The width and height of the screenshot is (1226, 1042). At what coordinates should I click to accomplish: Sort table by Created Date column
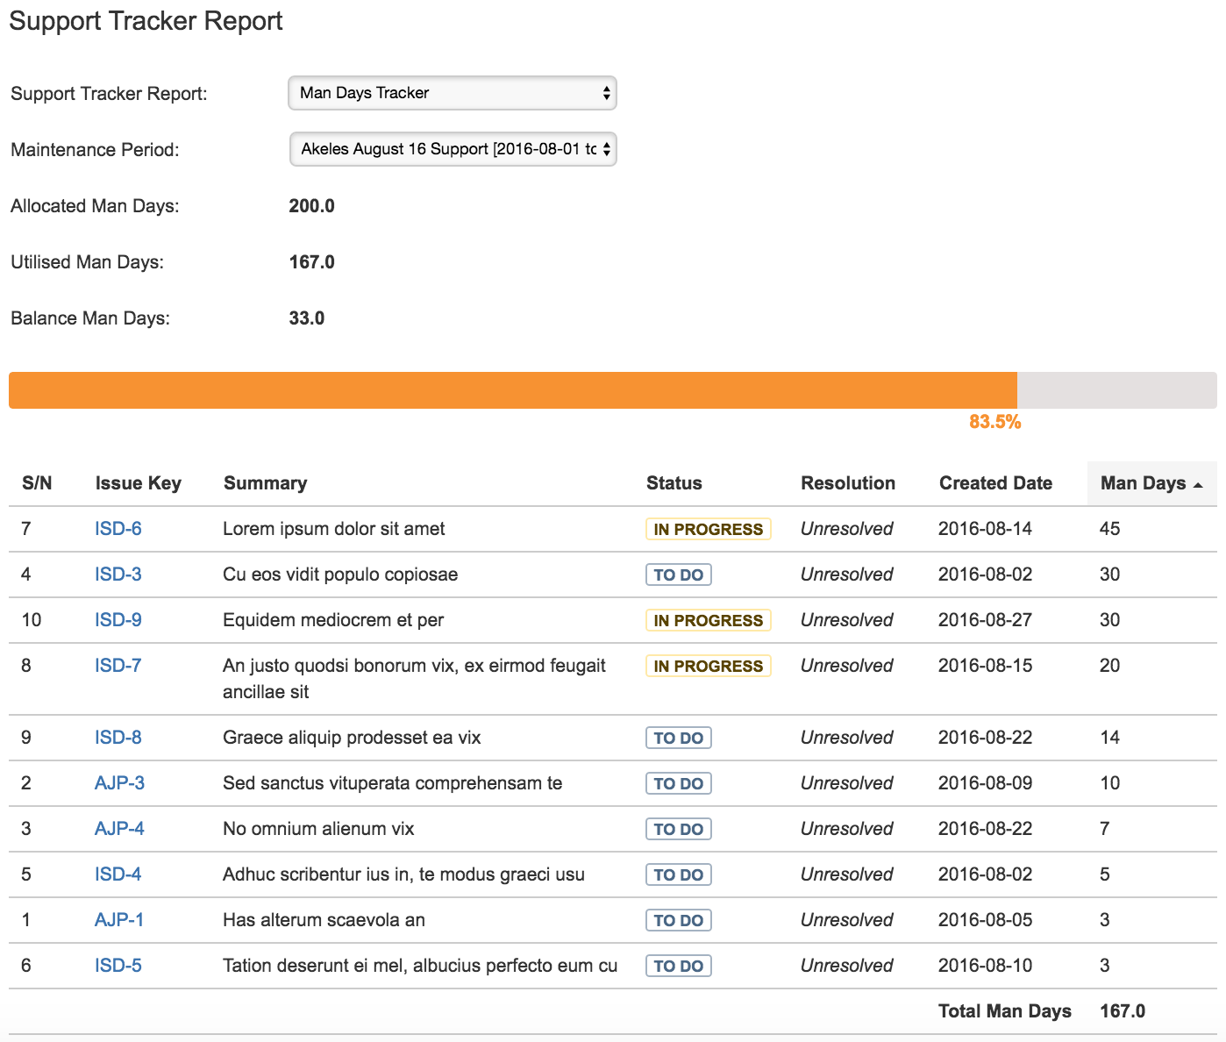click(995, 483)
